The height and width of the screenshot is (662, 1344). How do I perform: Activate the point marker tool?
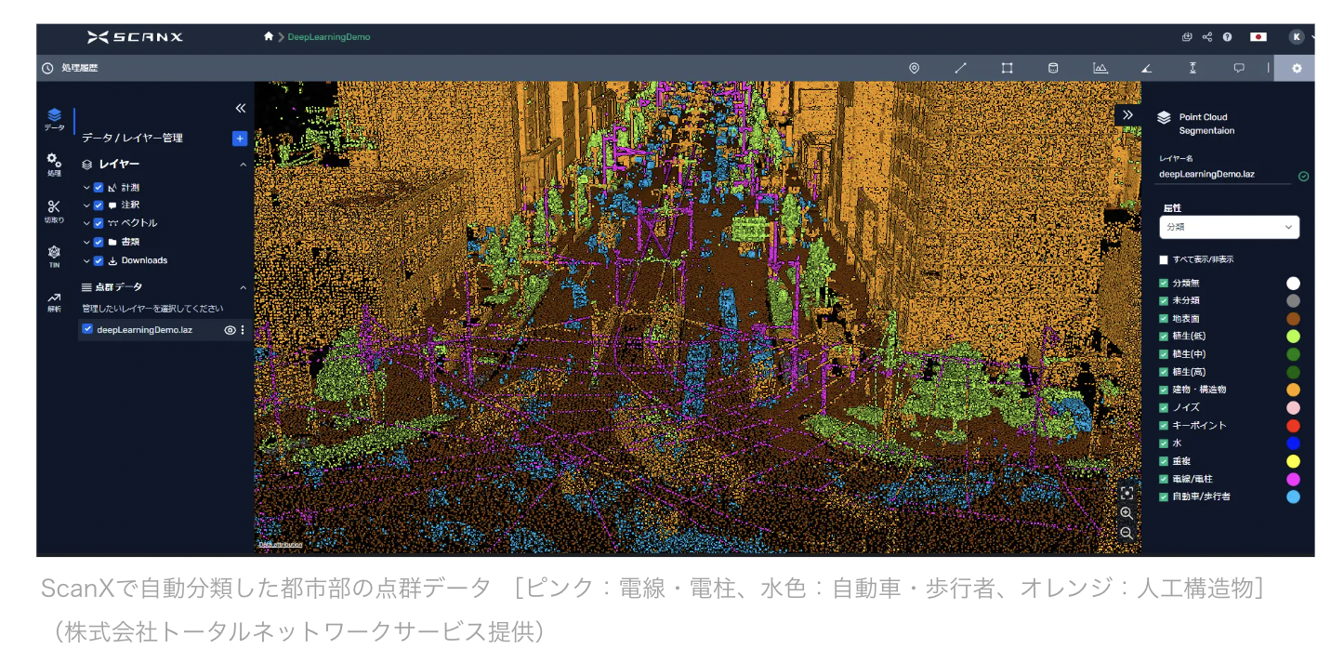tap(914, 68)
